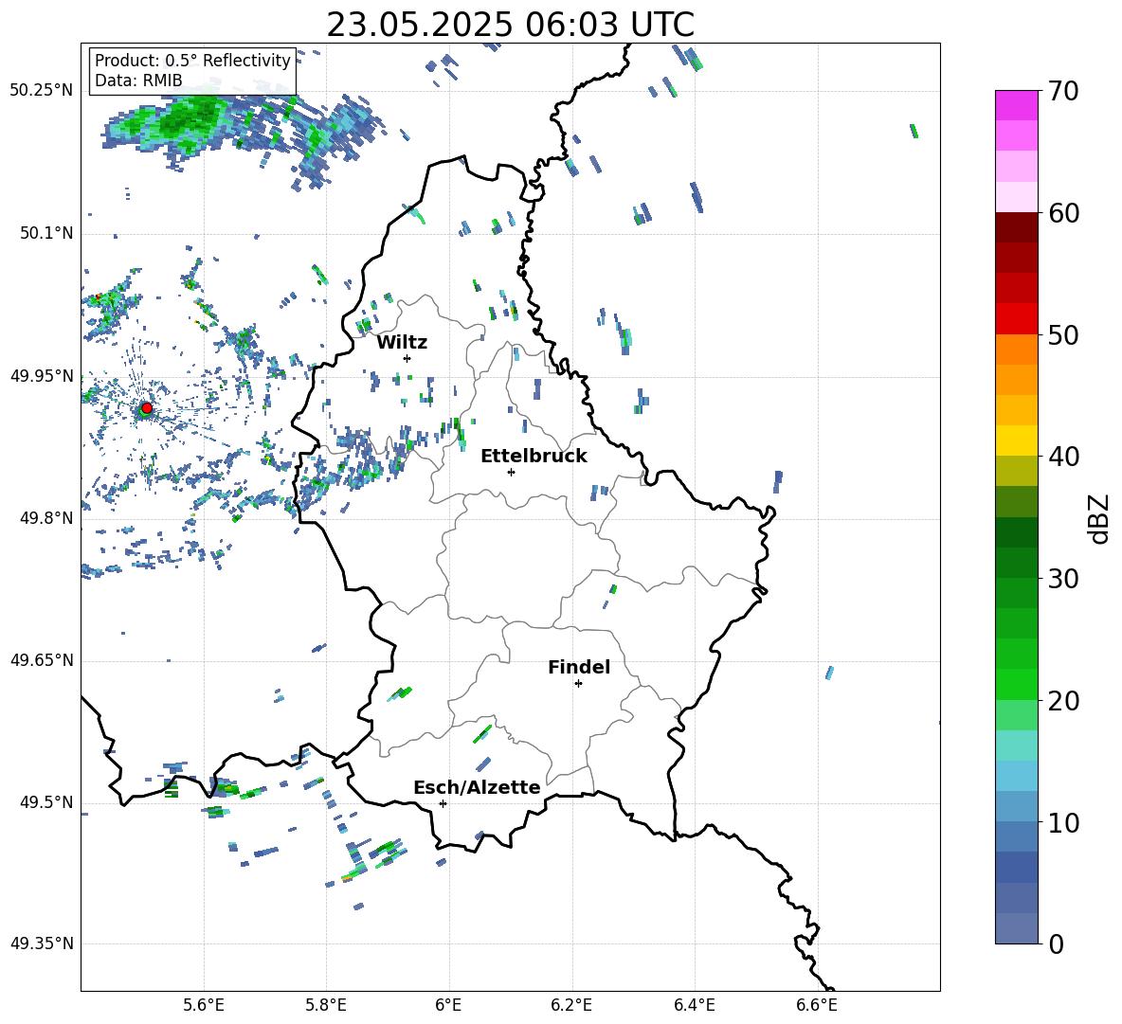Click the yellow colorbar segment above 40
Image resolution: width=1122 pixels, height=1024 pixels.
coord(1017,440)
